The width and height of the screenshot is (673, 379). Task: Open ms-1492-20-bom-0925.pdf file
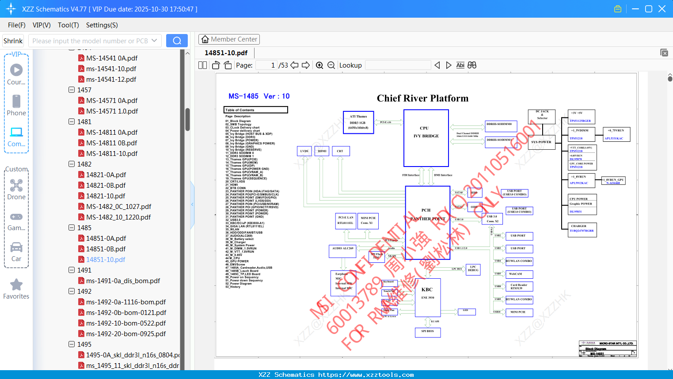(126, 334)
